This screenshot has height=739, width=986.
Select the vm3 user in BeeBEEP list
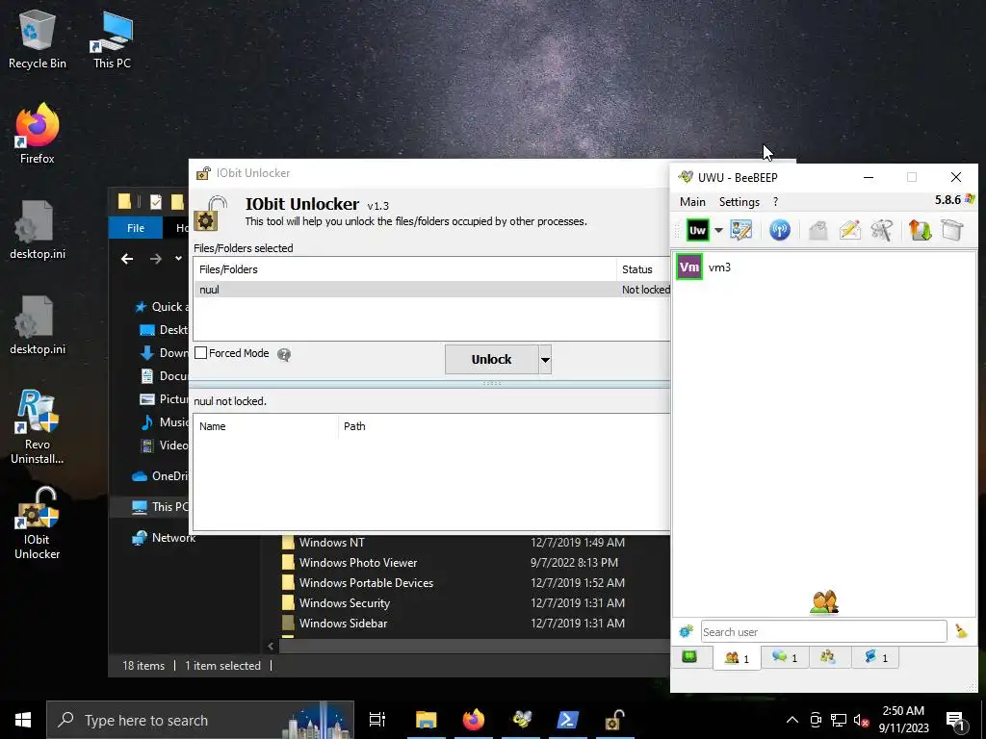pos(824,268)
